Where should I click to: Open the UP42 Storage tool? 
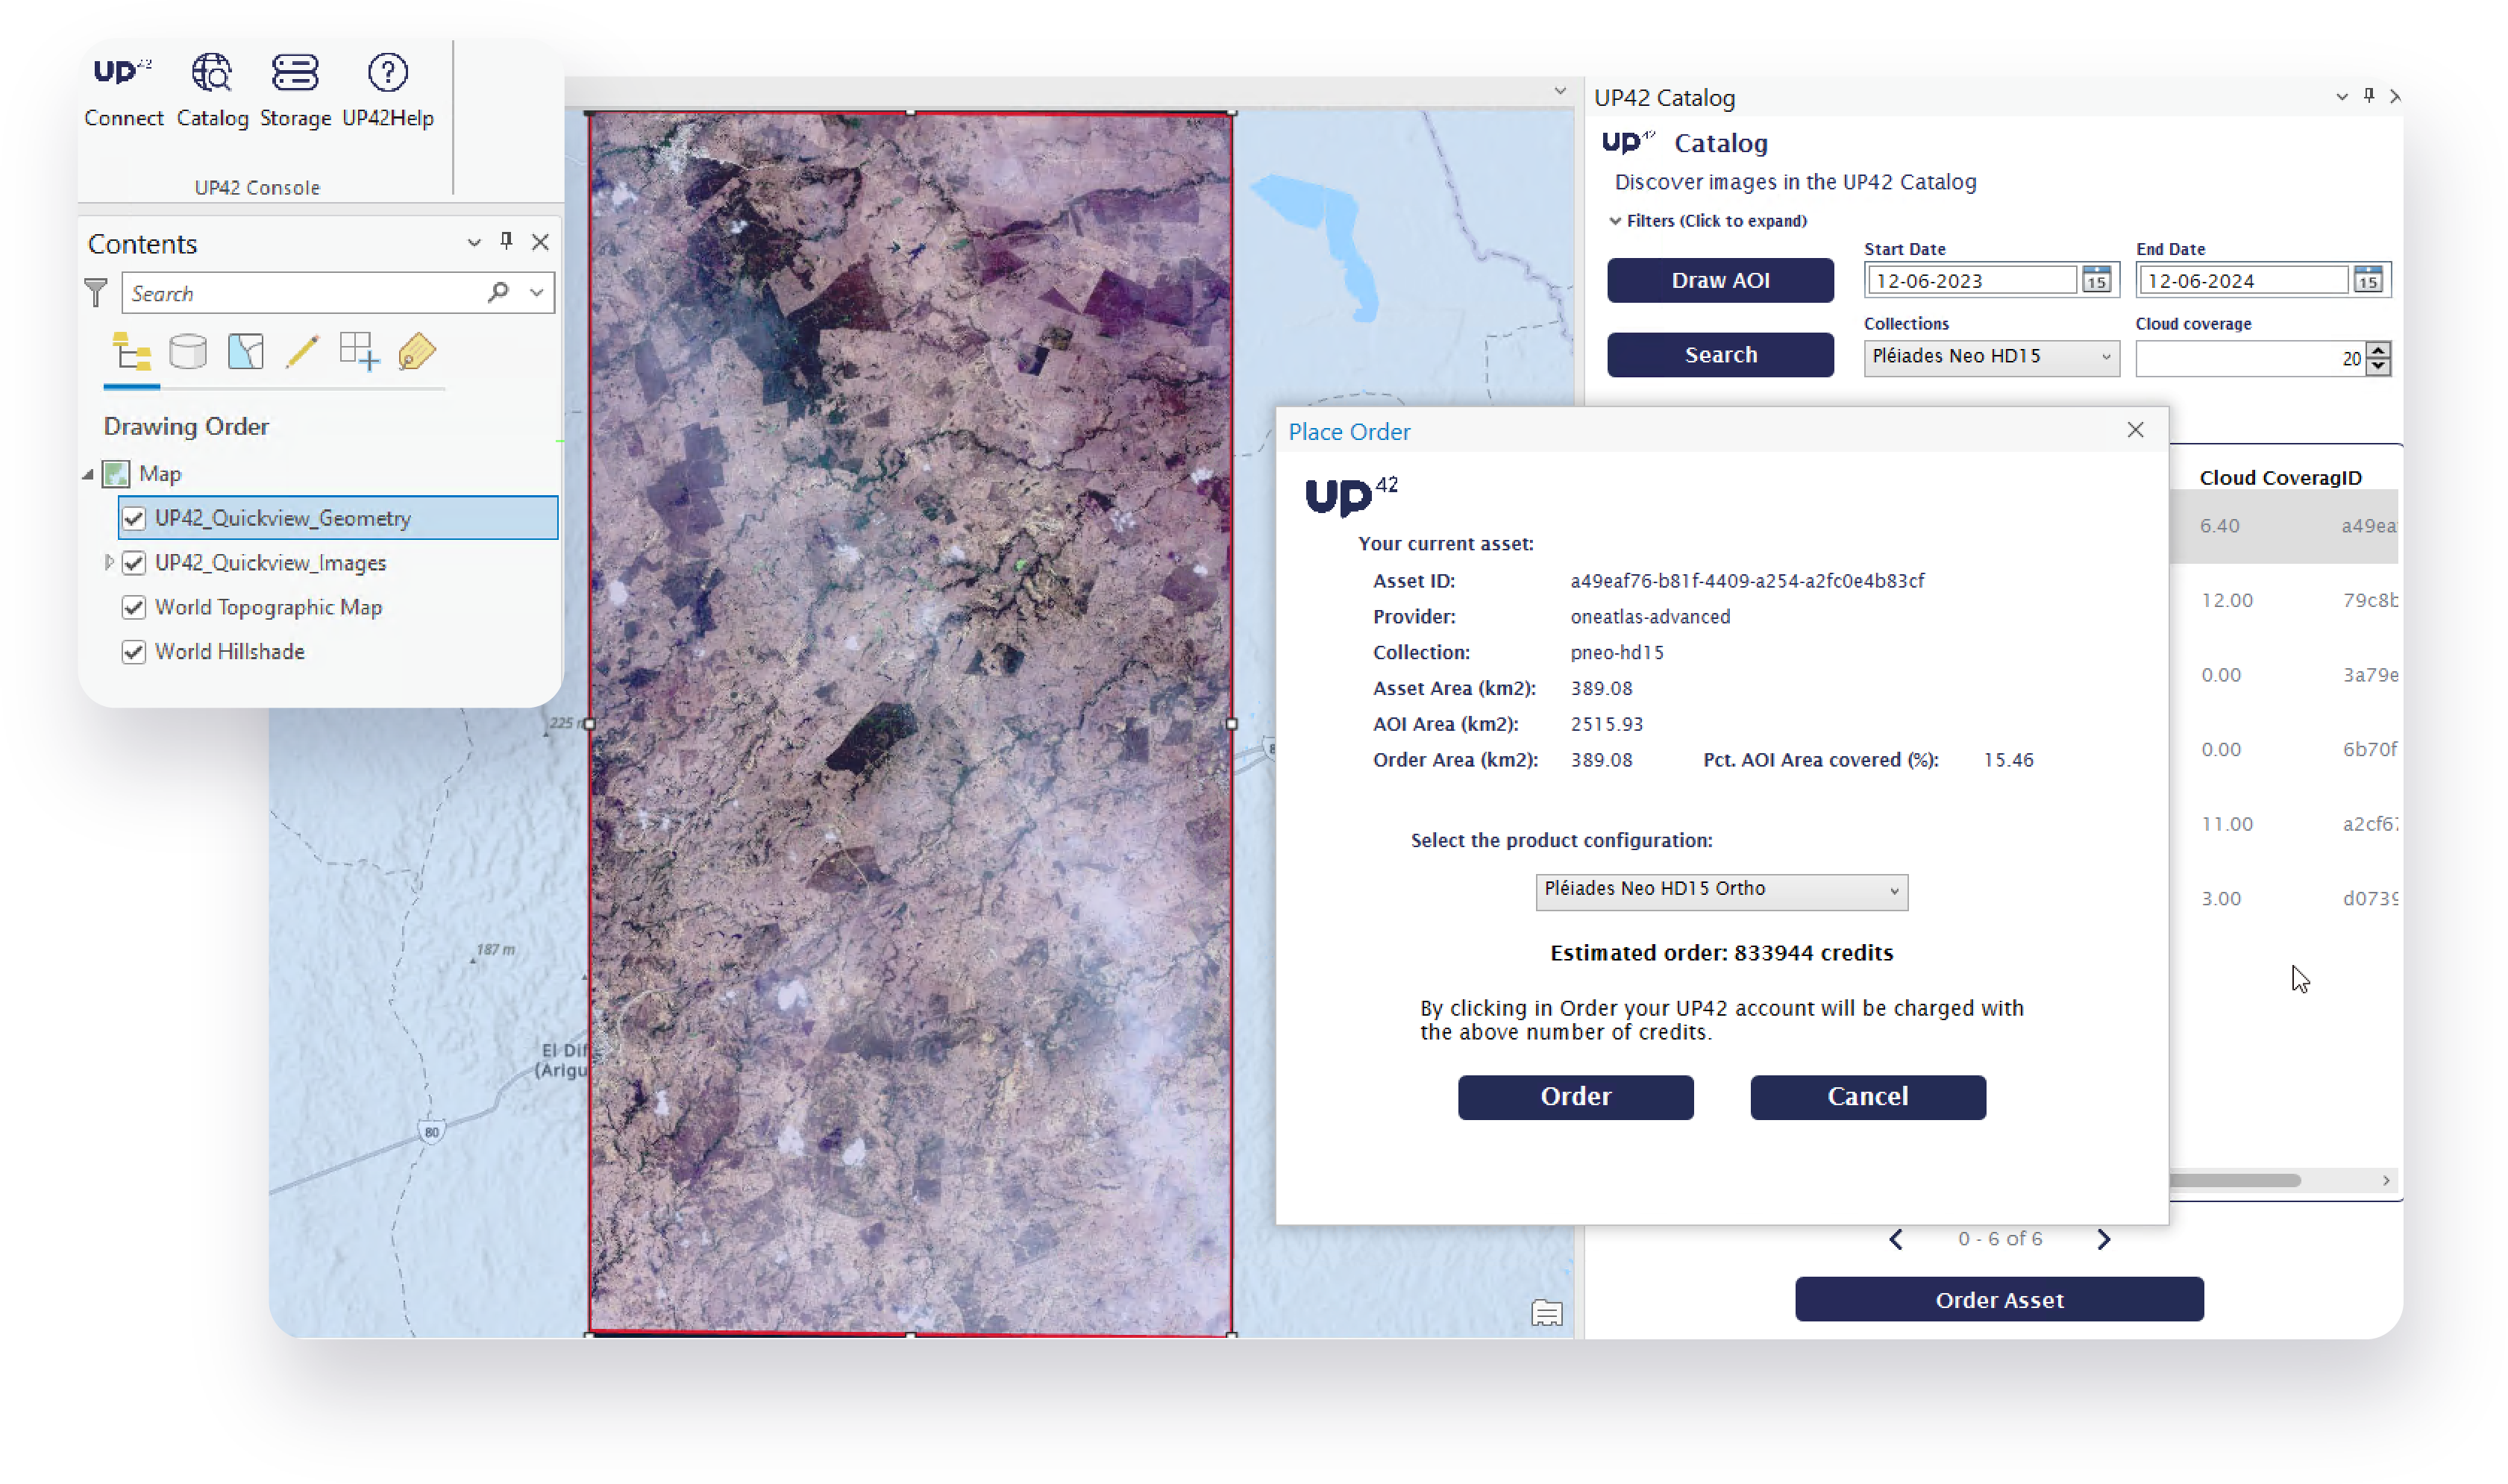tap(295, 88)
